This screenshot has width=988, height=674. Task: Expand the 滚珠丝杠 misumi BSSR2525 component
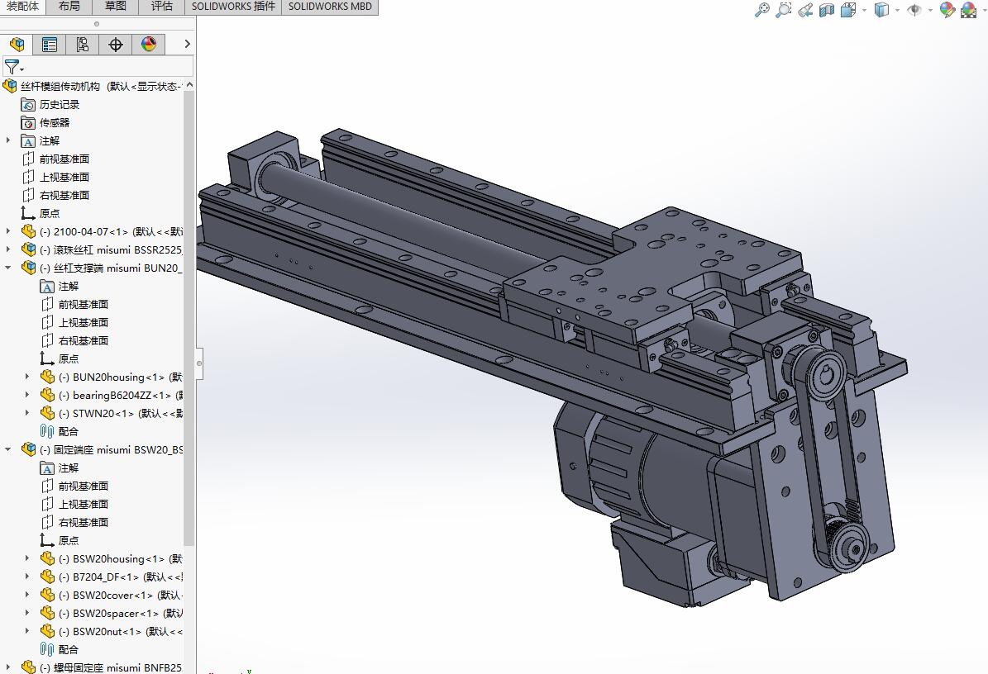pos(8,249)
